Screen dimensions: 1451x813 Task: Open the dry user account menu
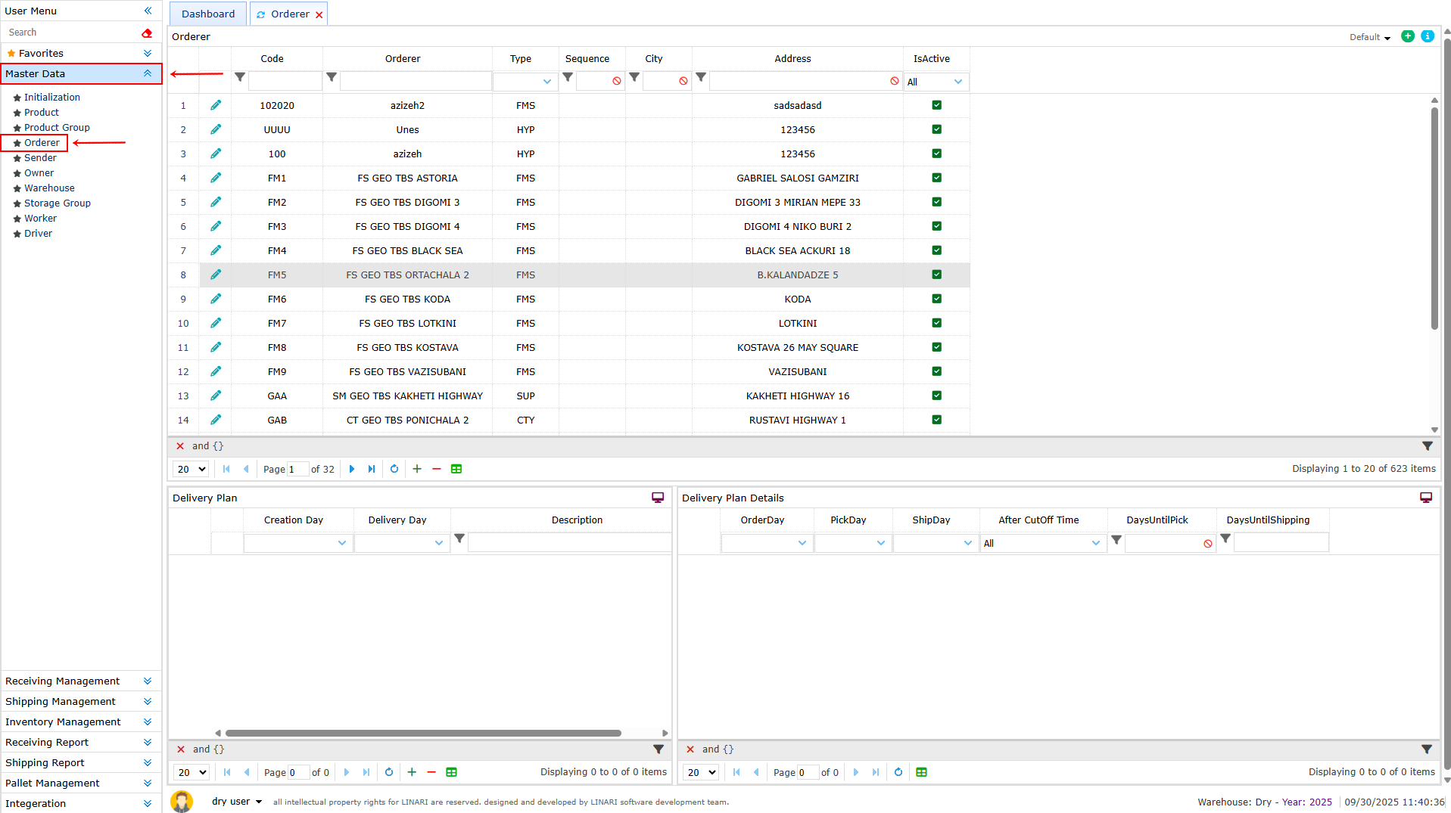click(x=236, y=801)
